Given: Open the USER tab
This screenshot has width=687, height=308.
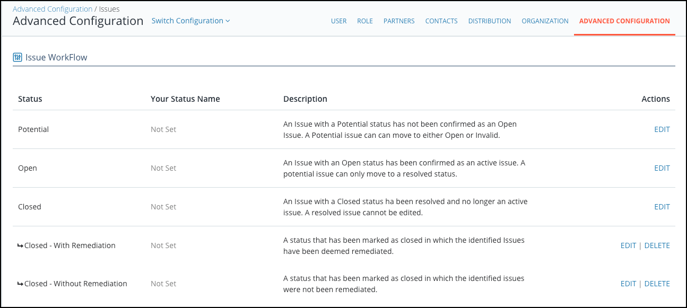Looking at the screenshot, I should [338, 21].
